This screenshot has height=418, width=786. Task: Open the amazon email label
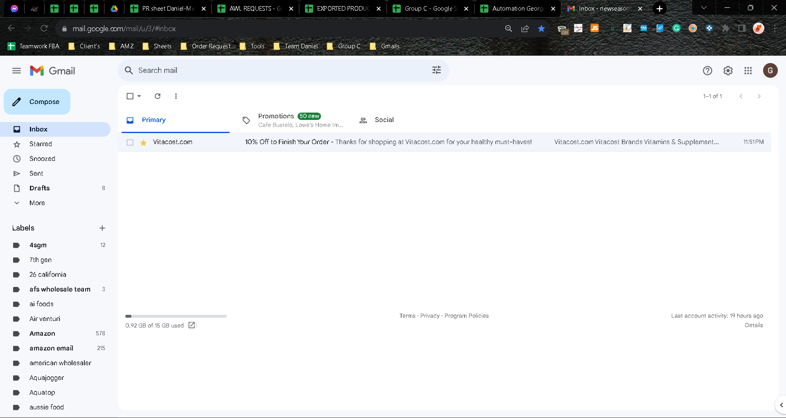pos(55,348)
